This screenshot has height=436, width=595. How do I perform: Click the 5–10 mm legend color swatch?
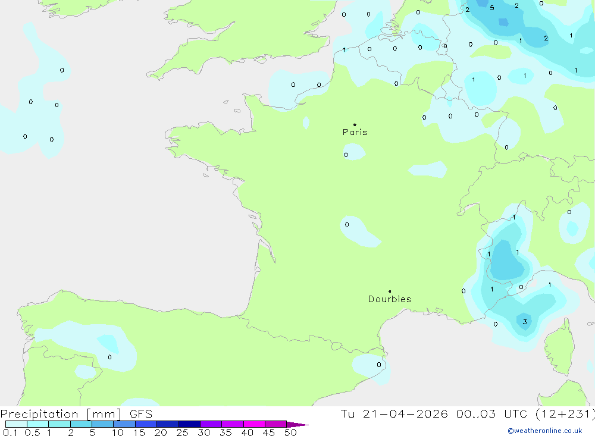[102, 424]
